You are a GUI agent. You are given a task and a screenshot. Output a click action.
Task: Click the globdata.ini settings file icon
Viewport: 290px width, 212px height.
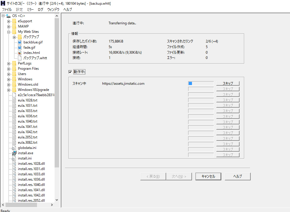pos(14,148)
